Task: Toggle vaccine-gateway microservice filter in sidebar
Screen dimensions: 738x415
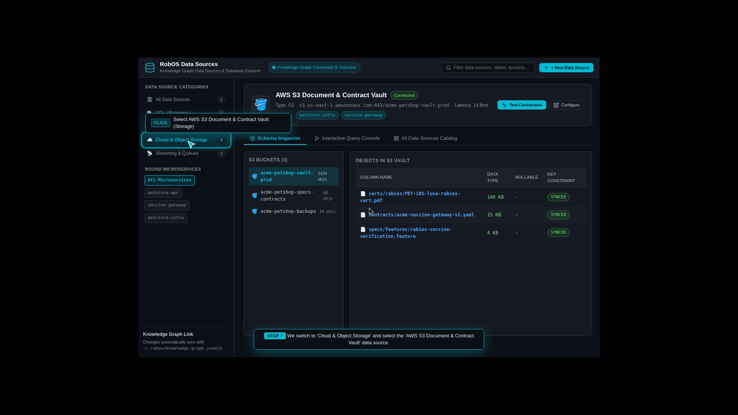Action: point(167,205)
